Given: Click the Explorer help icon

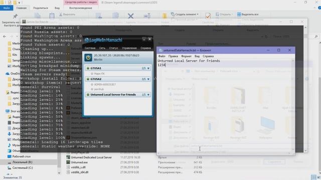Looking at the screenshot, I should pyautogui.click(x=319, y=8).
